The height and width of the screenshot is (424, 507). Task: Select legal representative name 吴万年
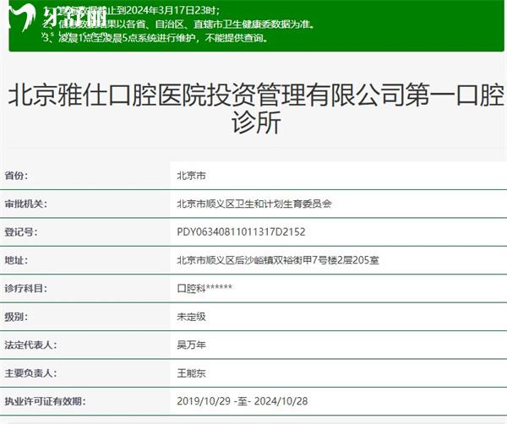coord(191,345)
